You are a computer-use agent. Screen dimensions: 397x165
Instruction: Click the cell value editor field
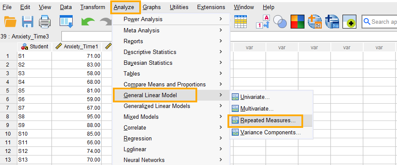[87, 36]
